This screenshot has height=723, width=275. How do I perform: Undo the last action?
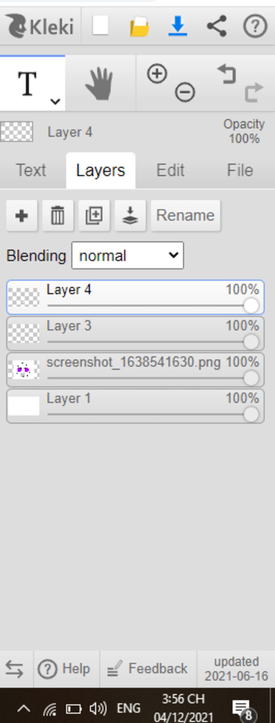(x=227, y=74)
